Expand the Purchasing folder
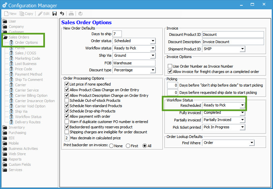 pos(15,133)
